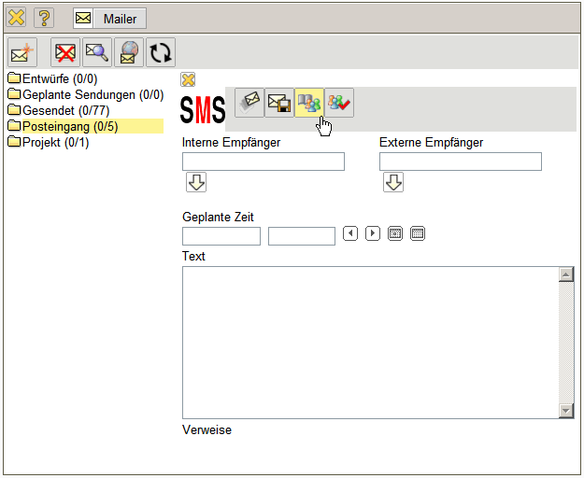Screen dimensions: 584x478
Task: Step planned time back with left arrow
Action: (350, 233)
